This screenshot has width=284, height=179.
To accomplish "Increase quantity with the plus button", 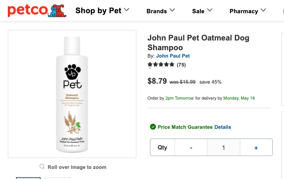I will coord(256,147).
